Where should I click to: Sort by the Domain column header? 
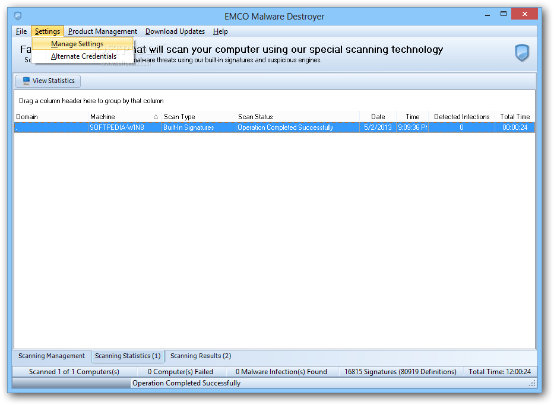[x=51, y=117]
